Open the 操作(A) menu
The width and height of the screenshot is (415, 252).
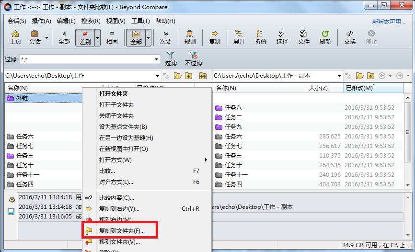tap(42, 21)
